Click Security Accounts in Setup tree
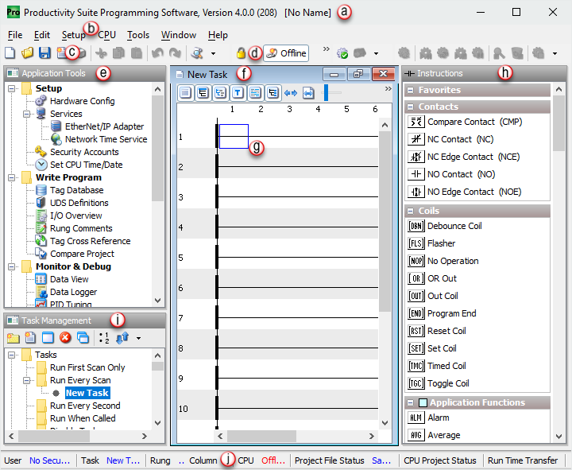Screen dimensions: 572x470 pos(83,152)
